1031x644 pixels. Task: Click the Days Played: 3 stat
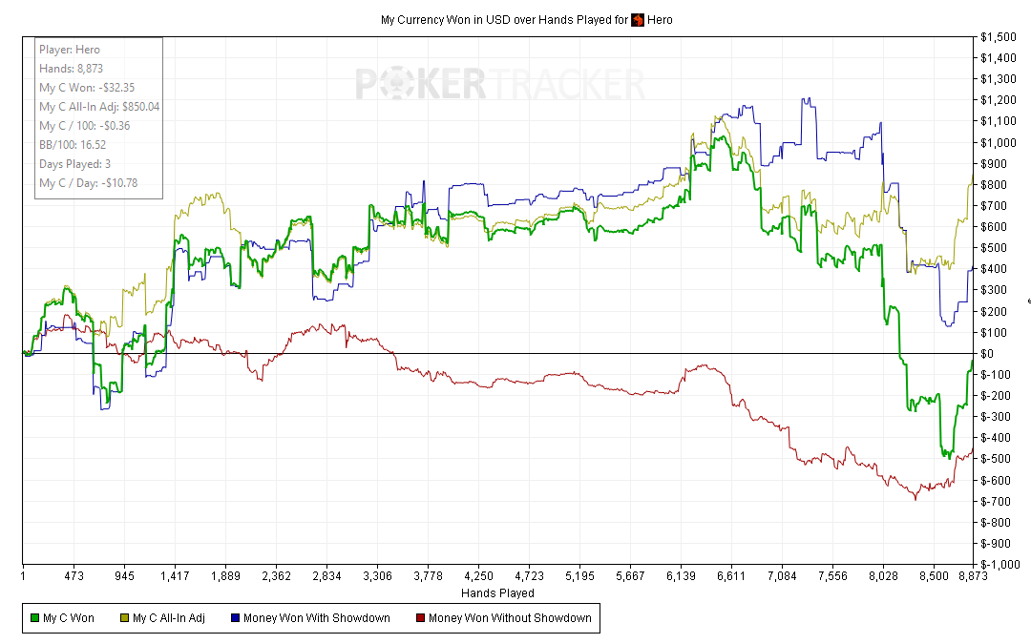tap(75, 164)
